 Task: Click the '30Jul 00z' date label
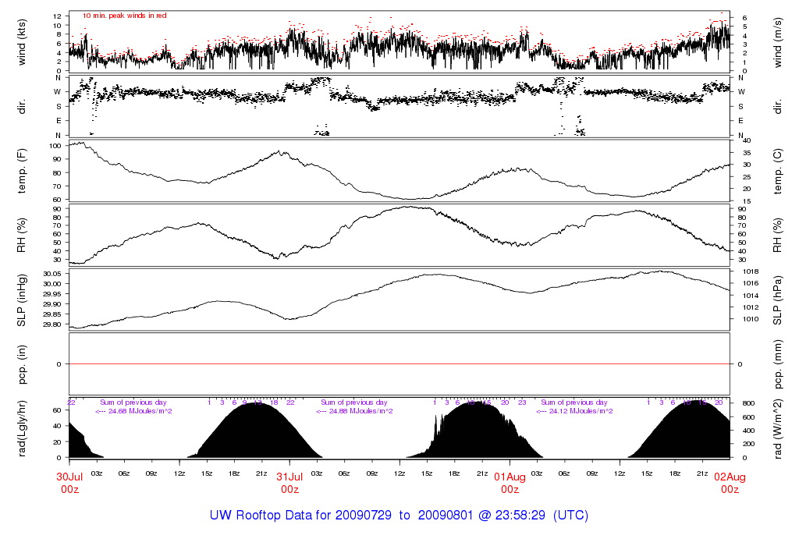click(x=69, y=483)
